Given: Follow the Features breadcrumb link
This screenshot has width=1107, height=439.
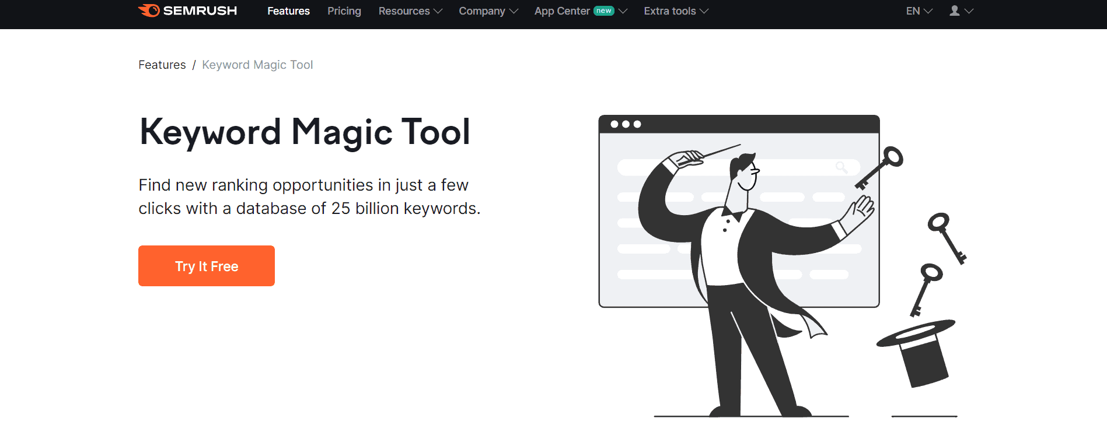Looking at the screenshot, I should click(x=162, y=65).
